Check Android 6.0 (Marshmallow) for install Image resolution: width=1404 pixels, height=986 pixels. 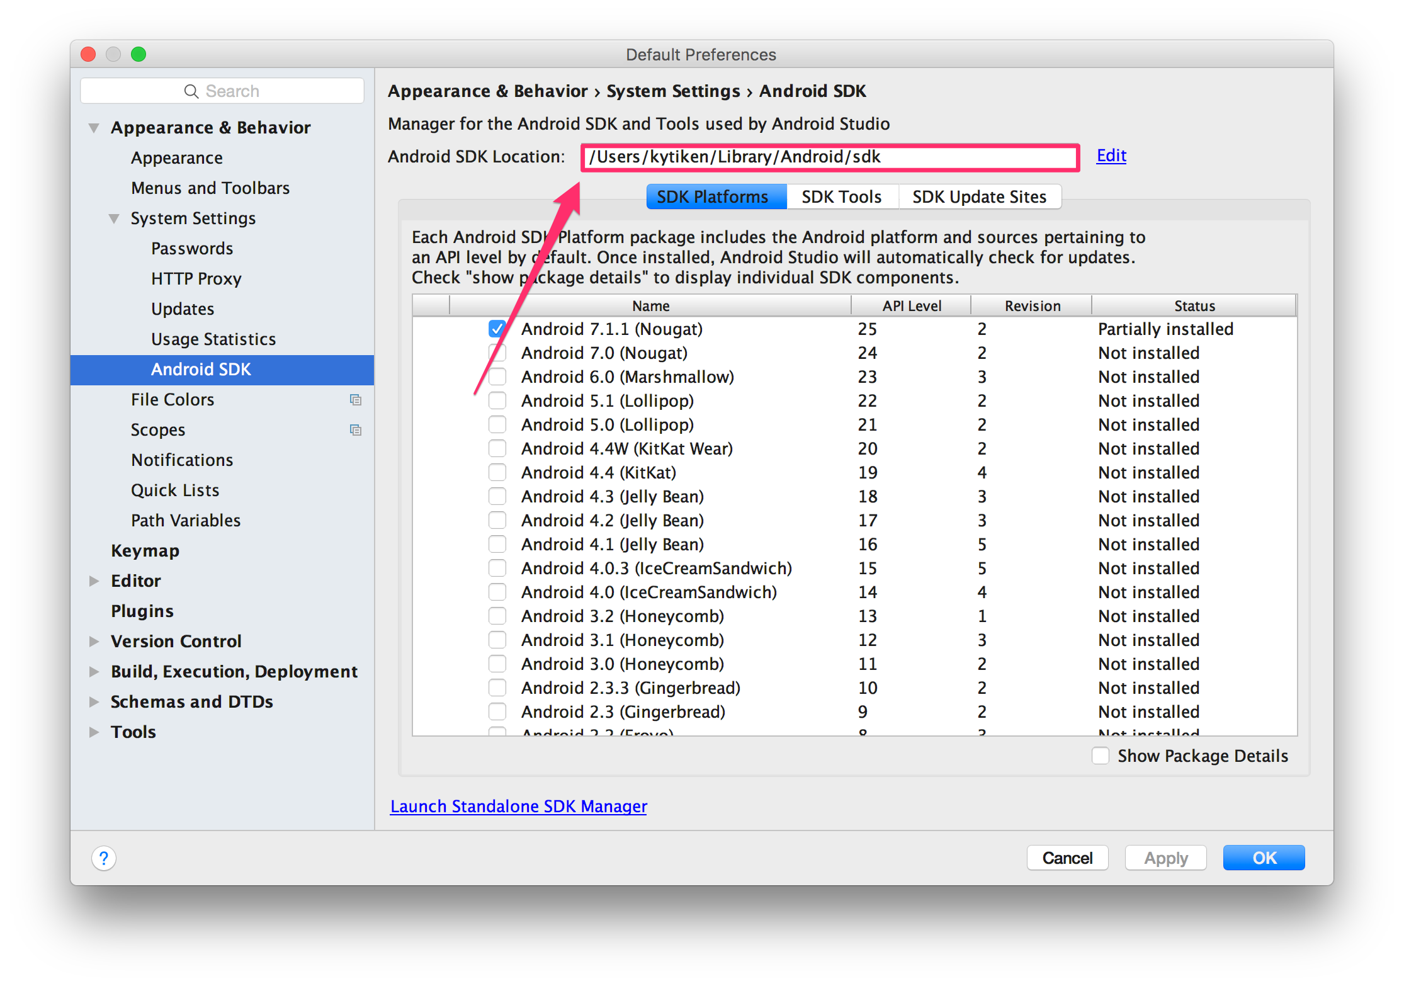[x=497, y=377]
